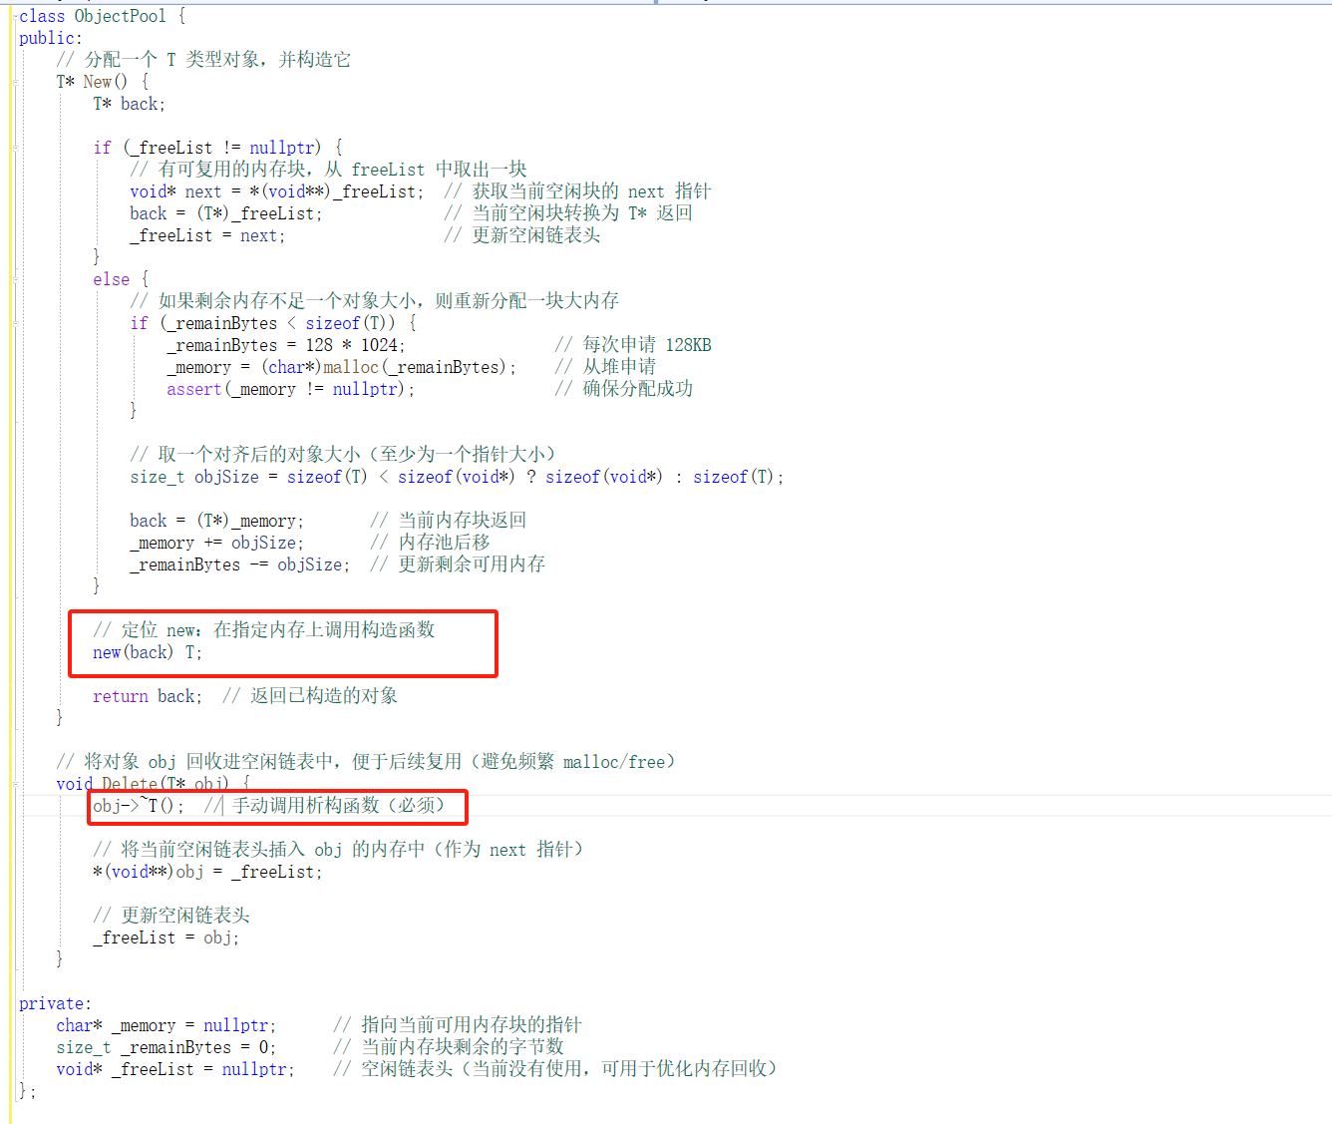Collapse the 'if (_remainBytes < sizeof(T))' fold marker

[x=15, y=323]
